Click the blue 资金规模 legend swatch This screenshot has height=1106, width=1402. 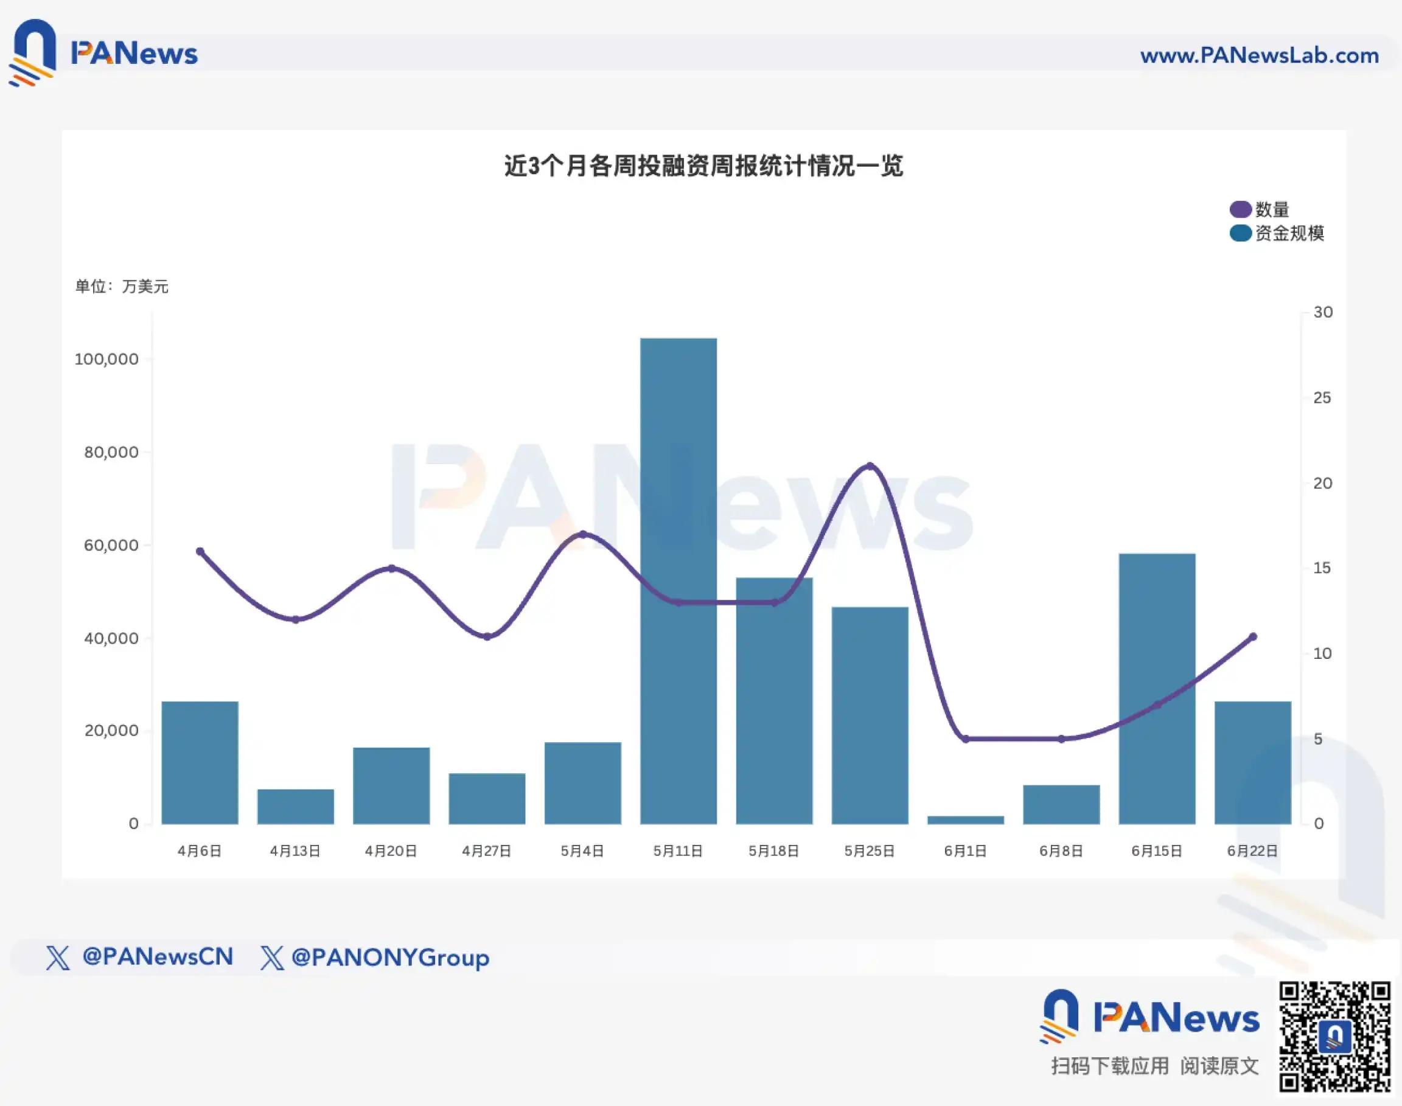1240,233
